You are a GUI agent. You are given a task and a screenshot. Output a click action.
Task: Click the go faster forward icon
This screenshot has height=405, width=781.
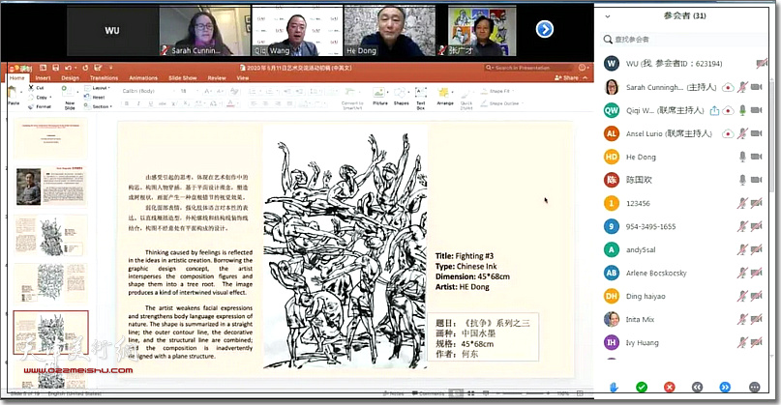725,387
